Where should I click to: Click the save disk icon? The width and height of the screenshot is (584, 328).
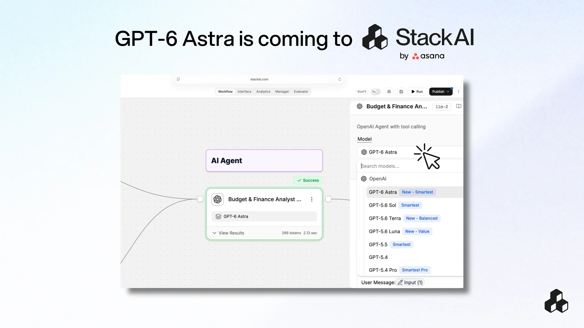tap(401, 92)
